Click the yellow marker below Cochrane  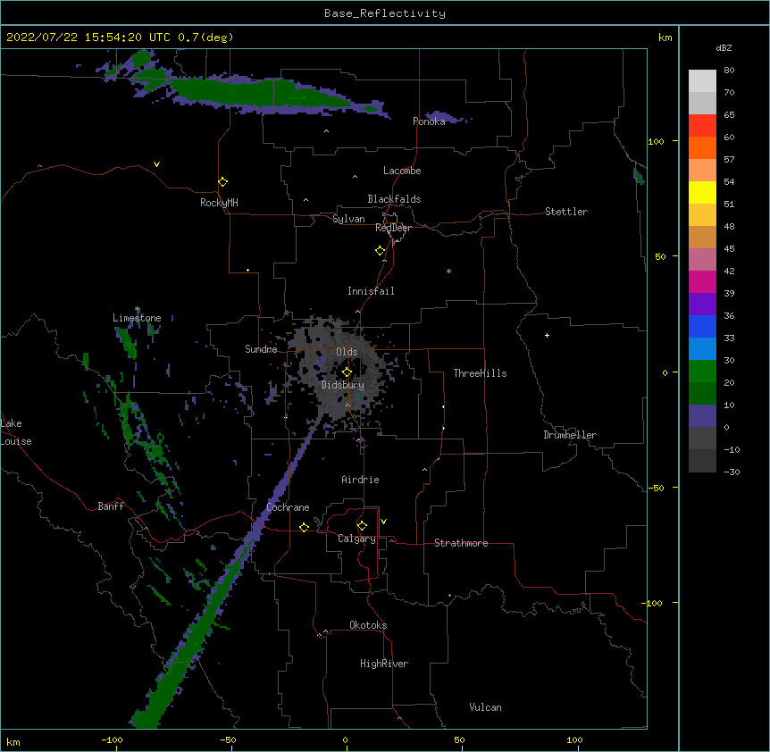coord(304,527)
